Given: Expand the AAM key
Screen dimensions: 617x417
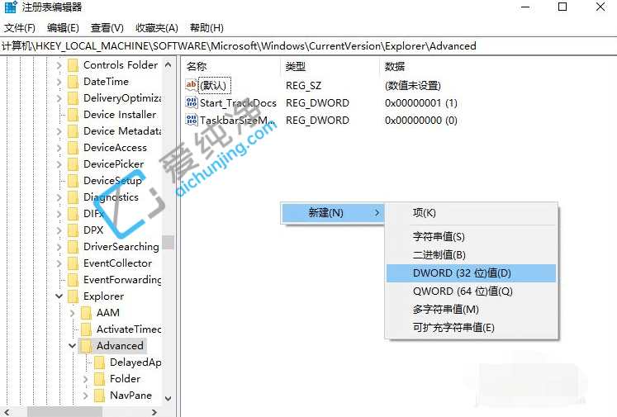Looking at the screenshot, I should [73, 313].
